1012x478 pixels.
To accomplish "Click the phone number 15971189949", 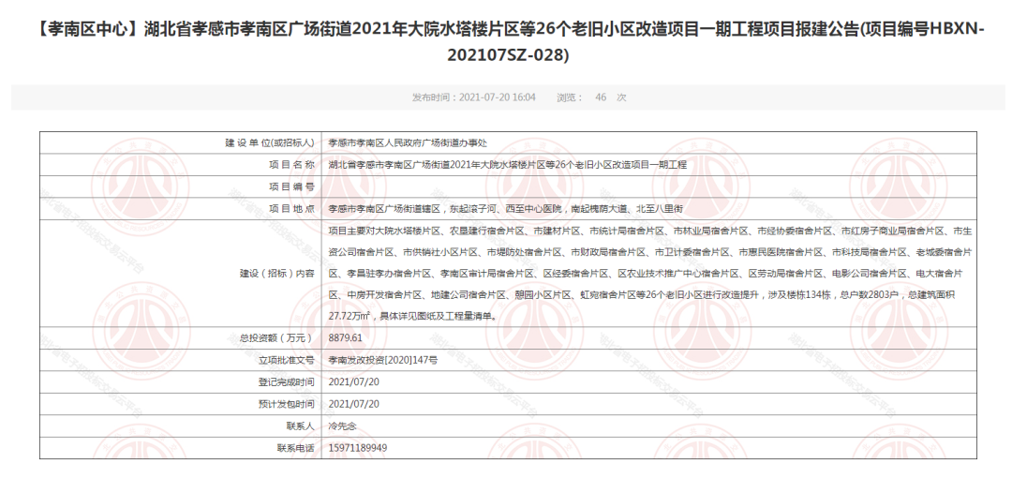I will pos(357,448).
